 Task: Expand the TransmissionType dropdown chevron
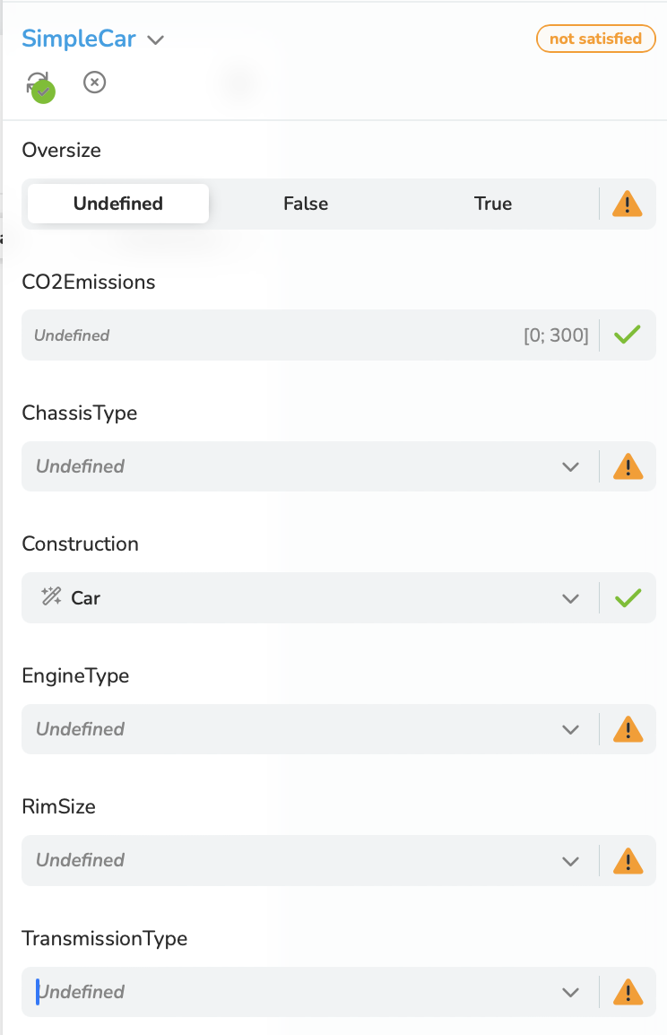coord(570,992)
